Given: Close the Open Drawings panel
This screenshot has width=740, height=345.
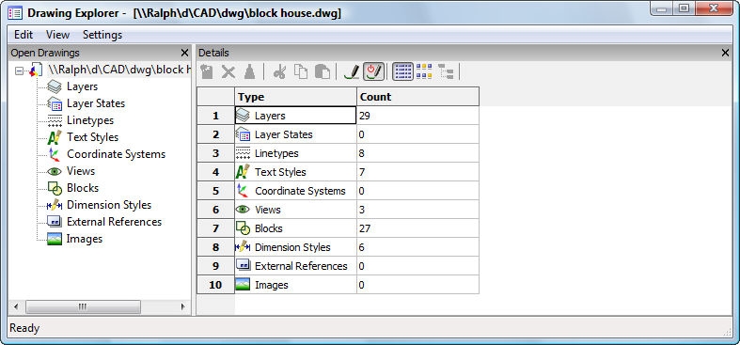Looking at the screenshot, I should (184, 53).
